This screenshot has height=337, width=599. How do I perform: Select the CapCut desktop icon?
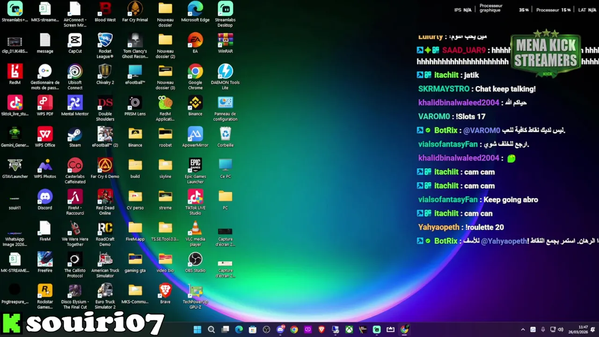75,44
